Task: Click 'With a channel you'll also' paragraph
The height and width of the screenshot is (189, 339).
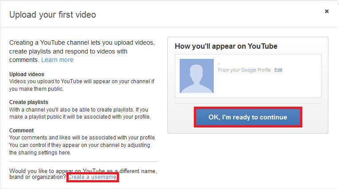Action: coord(80,113)
